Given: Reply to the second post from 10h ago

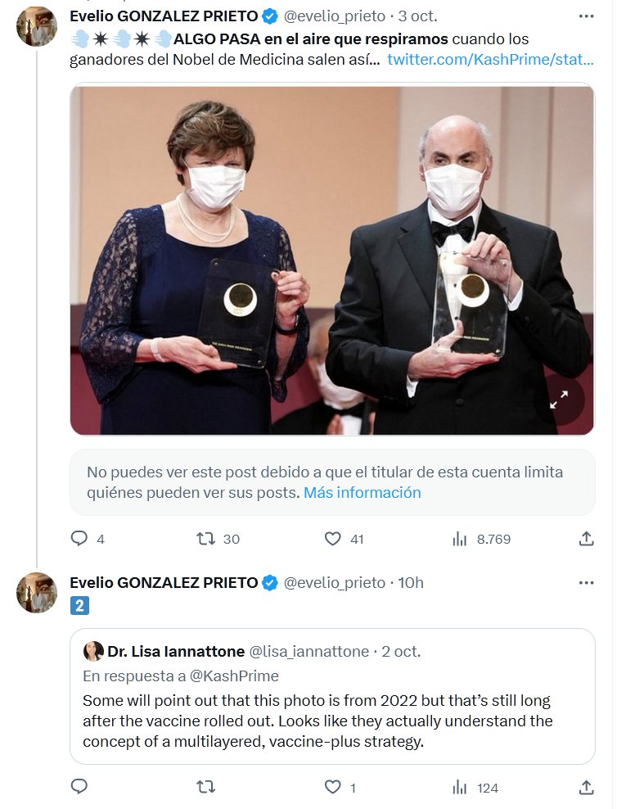Looking at the screenshot, I should 79,787.
